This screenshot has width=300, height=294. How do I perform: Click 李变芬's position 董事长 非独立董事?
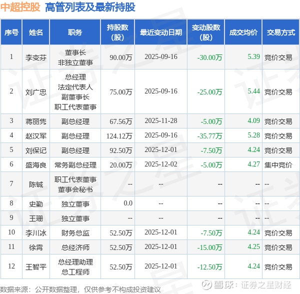pyautogui.click(x=75, y=57)
